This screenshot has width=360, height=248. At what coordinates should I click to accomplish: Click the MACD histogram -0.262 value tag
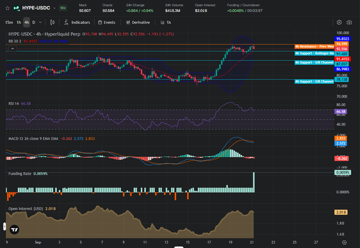click(x=341, y=158)
